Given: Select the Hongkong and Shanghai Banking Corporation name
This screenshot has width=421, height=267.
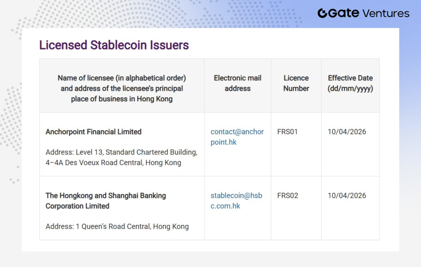Looking at the screenshot, I should tap(106, 201).
